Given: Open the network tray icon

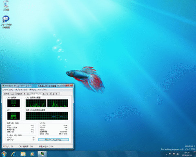Looking at the screenshot, I should [x=174, y=154].
